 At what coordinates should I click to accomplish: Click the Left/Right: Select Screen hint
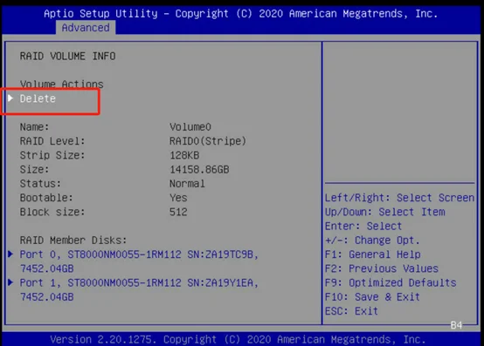(399, 198)
